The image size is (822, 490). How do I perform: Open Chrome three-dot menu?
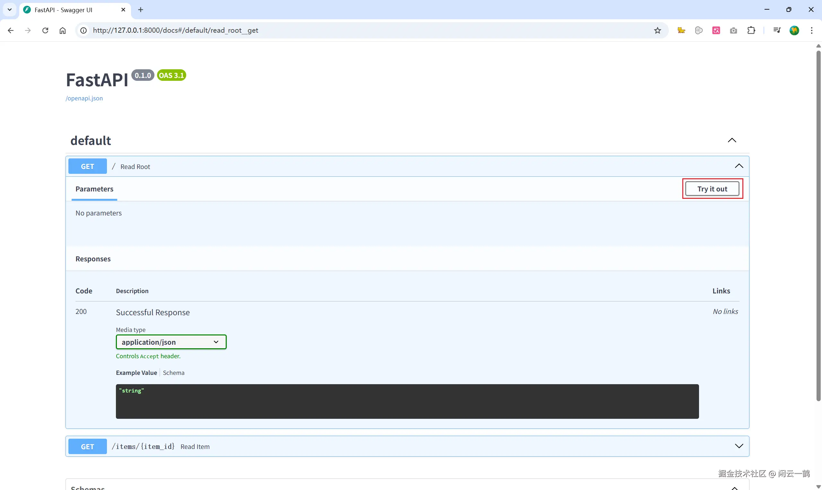(811, 30)
